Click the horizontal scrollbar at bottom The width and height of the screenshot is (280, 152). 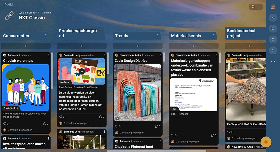[157, 151]
